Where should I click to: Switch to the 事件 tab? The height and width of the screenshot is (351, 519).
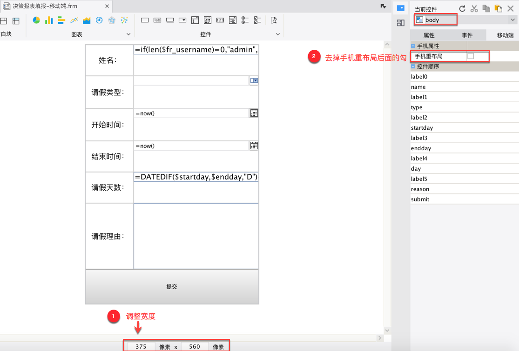pos(467,35)
